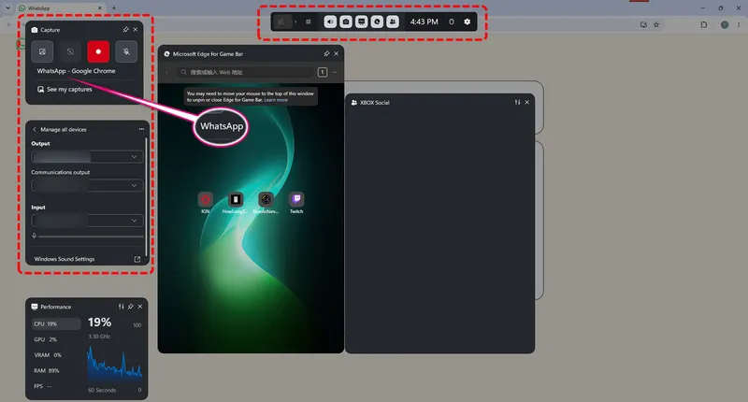This screenshot has height=402, width=748.
Task: Close the Performance widget
Action: click(x=139, y=307)
